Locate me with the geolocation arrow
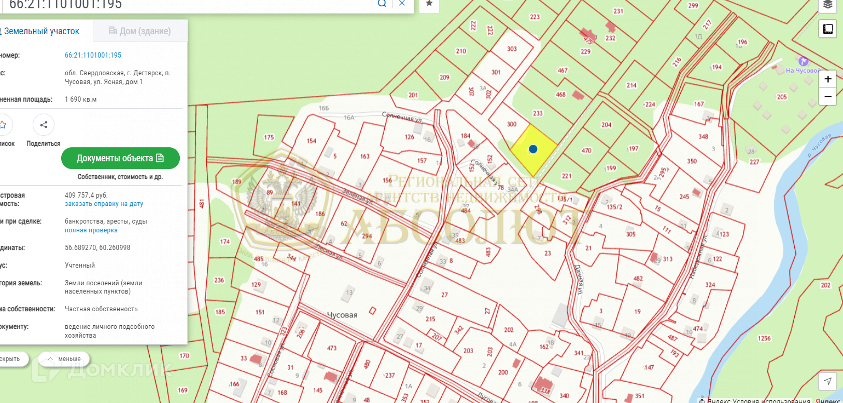This screenshot has width=843, height=403. pos(828,381)
